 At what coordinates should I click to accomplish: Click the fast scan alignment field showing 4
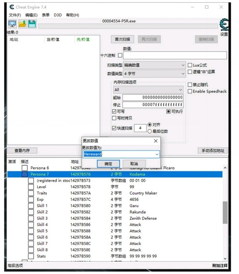(x=140, y=128)
